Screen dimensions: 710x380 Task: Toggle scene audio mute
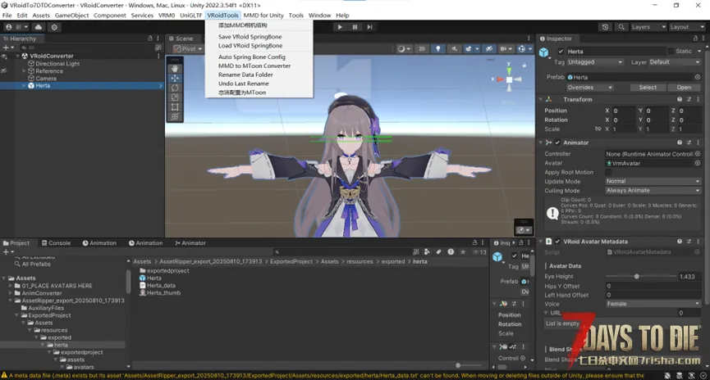pos(454,49)
